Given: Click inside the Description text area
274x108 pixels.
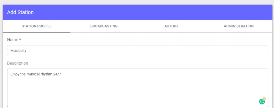Looking at the screenshot, I should [138, 88].
